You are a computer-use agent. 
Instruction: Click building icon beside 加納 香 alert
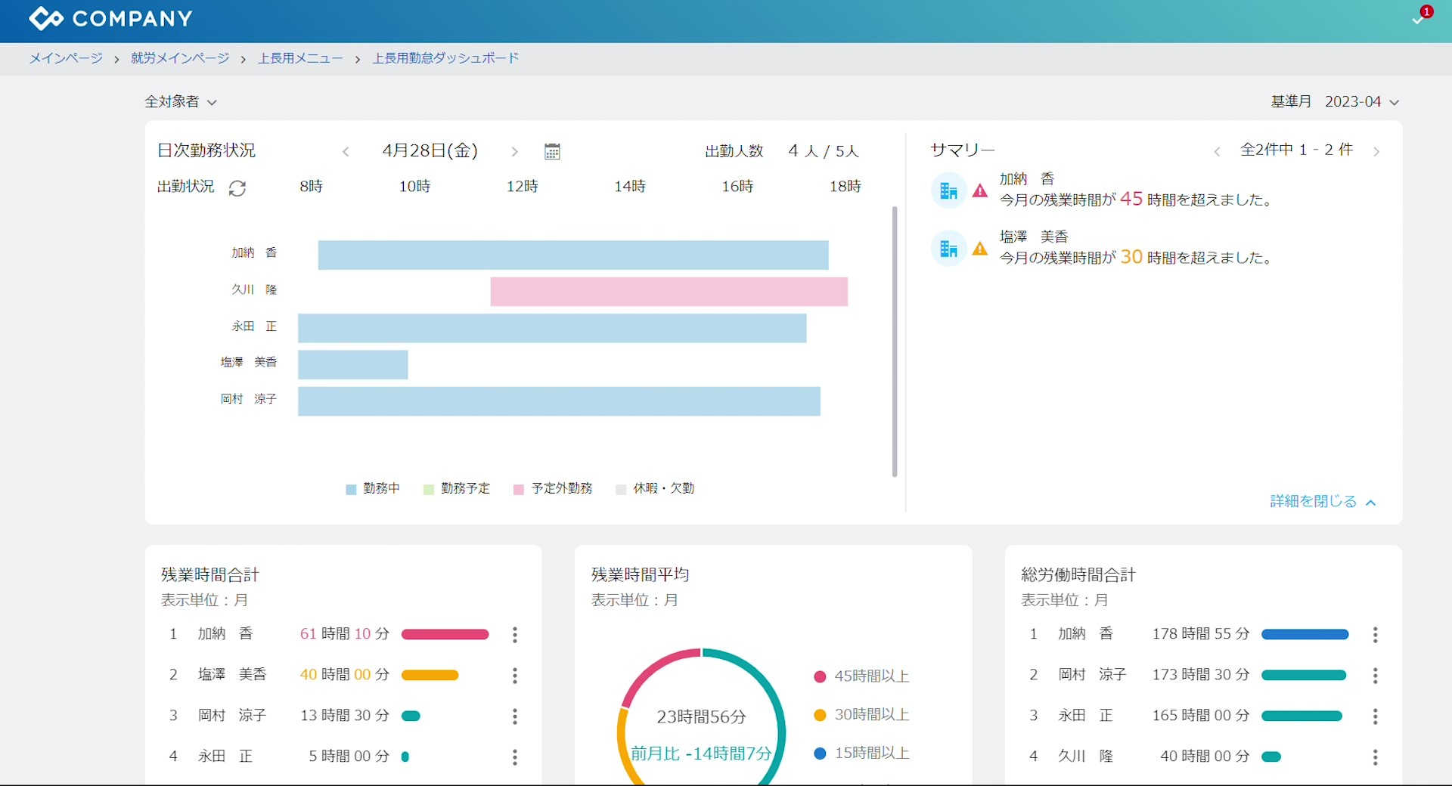coord(948,190)
